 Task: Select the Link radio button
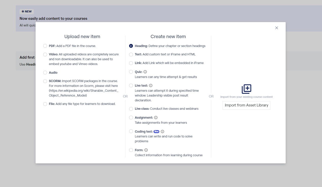[x=131, y=63]
